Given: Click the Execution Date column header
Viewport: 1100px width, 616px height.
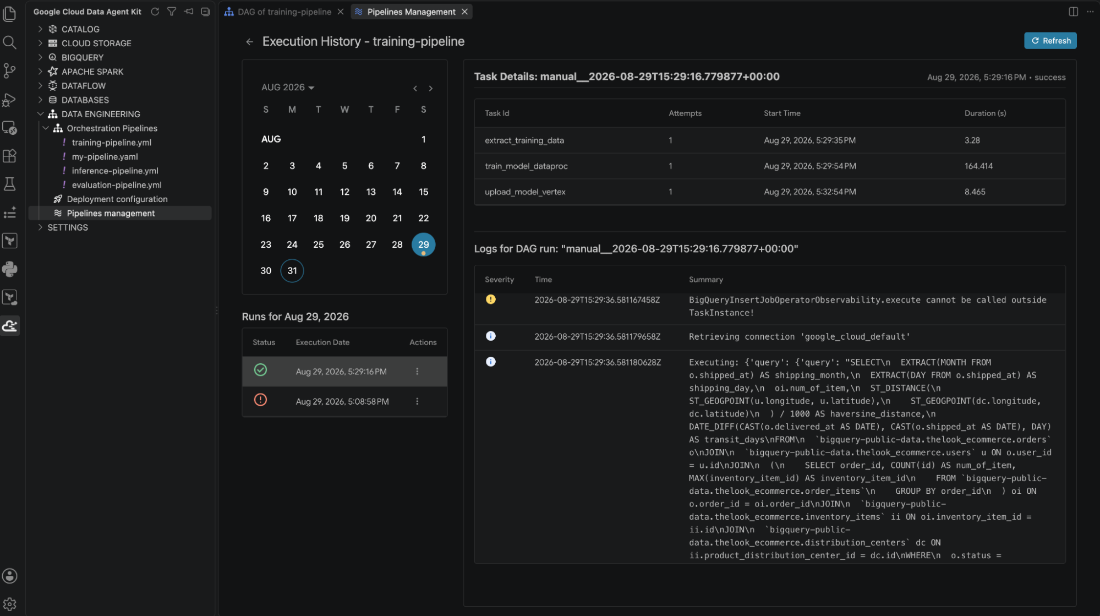Looking at the screenshot, I should click(x=322, y=342).
